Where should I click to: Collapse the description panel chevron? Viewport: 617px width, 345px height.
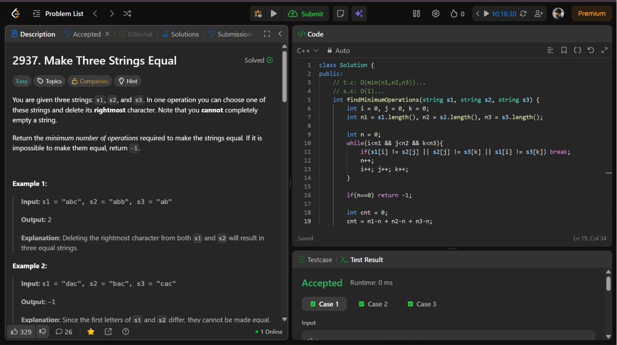(x=280, y=34)
